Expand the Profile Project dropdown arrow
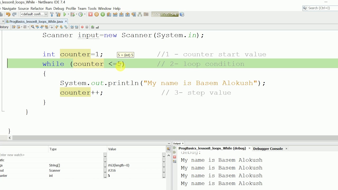338x190 pixels. click(x=85, y=14)
